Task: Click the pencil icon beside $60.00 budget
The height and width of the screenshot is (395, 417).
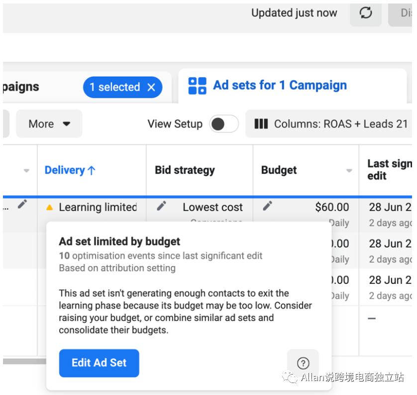Action: (267, 206)
